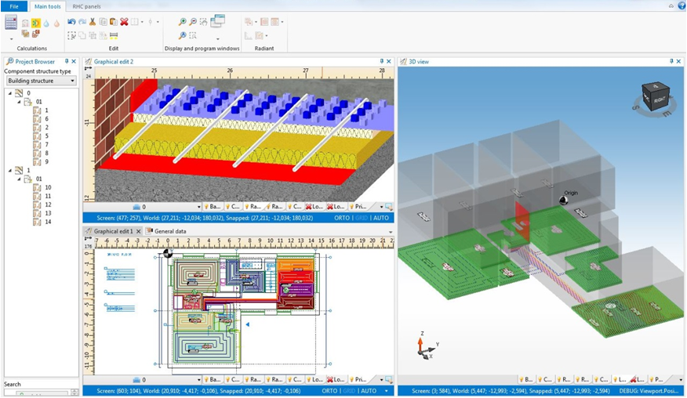Open the Building structure dropdown
The width and height of the screenshot is (687, 398).
41,80
